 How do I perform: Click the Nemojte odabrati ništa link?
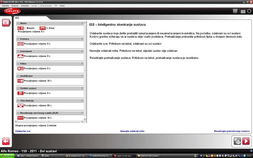pyautogui.click(x=132, y=131)
